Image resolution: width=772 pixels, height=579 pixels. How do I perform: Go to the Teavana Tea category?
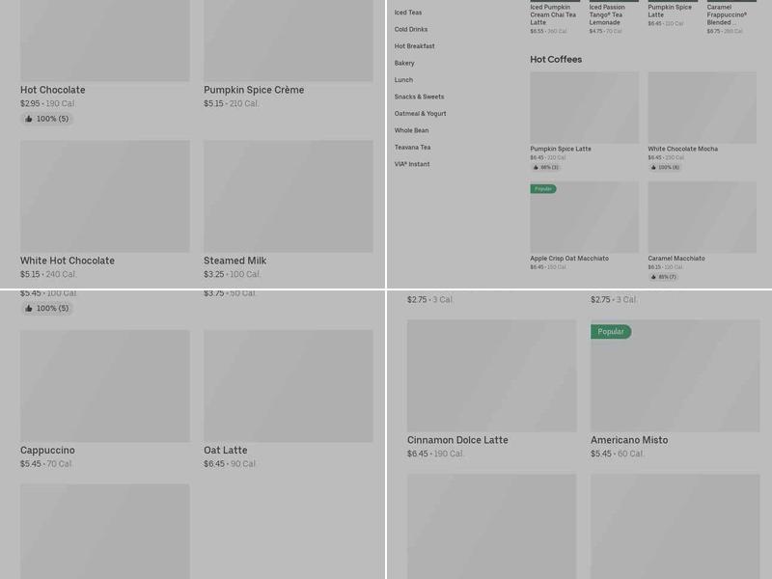413,148
